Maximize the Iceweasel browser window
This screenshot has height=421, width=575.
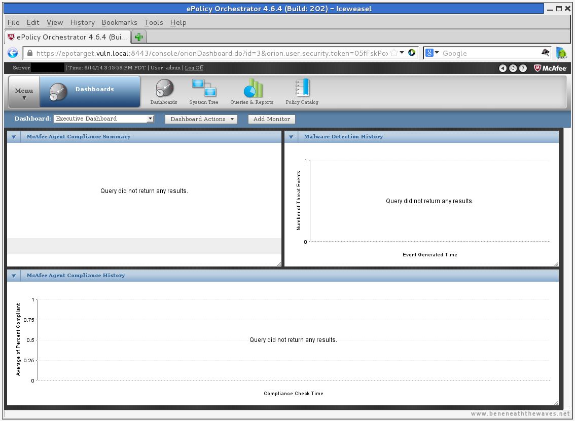coord(559,9)
